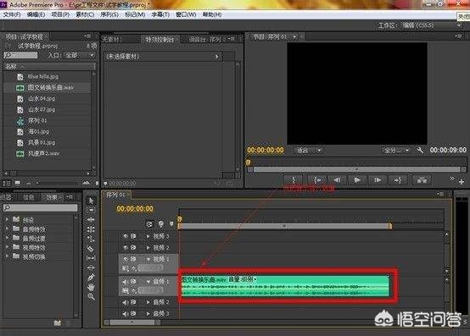
Task: Open the playback resolution dropdown
Action: pyautogui.click(x=395, y=151)
